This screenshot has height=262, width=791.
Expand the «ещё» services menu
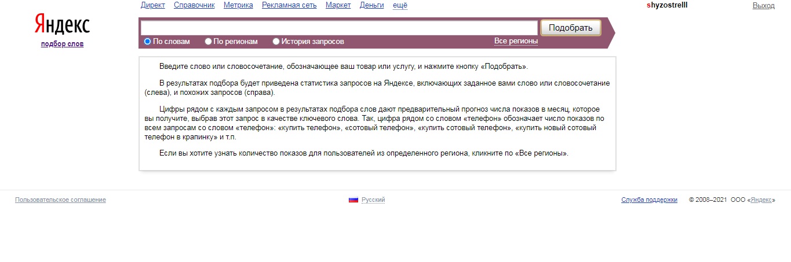coord(400,5)
